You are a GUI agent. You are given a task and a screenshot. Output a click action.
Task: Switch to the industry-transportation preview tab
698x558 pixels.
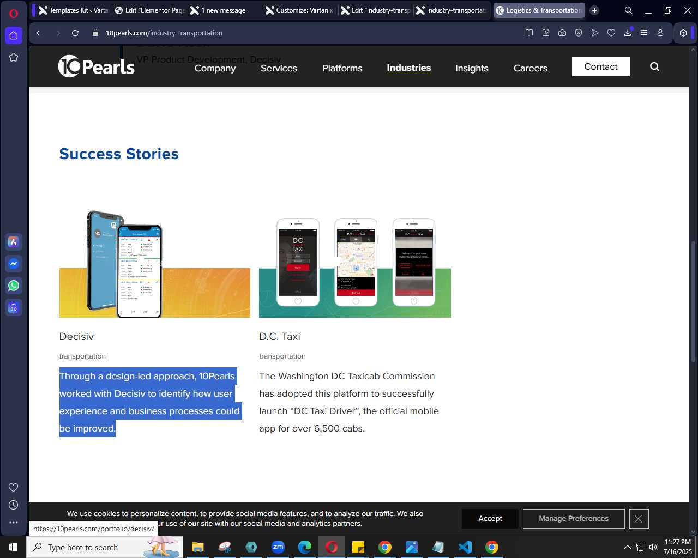tap(452, 10)
